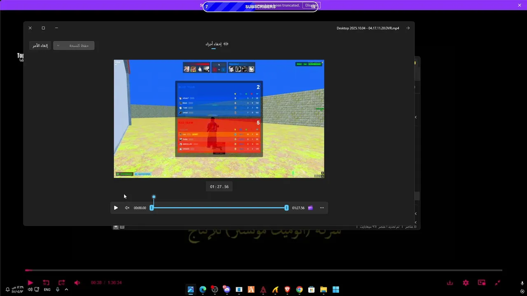
Task: Open the three-dot more options menu
Action: coord(322,208)
